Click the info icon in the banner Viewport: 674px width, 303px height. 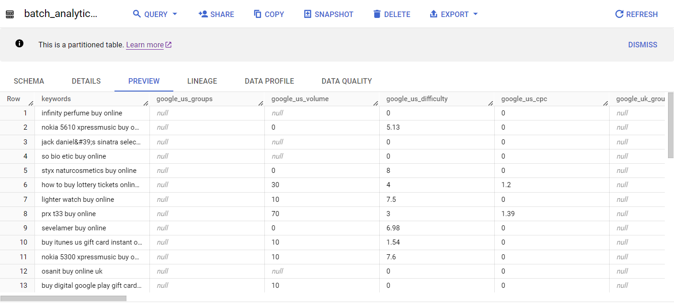point(19,43)
